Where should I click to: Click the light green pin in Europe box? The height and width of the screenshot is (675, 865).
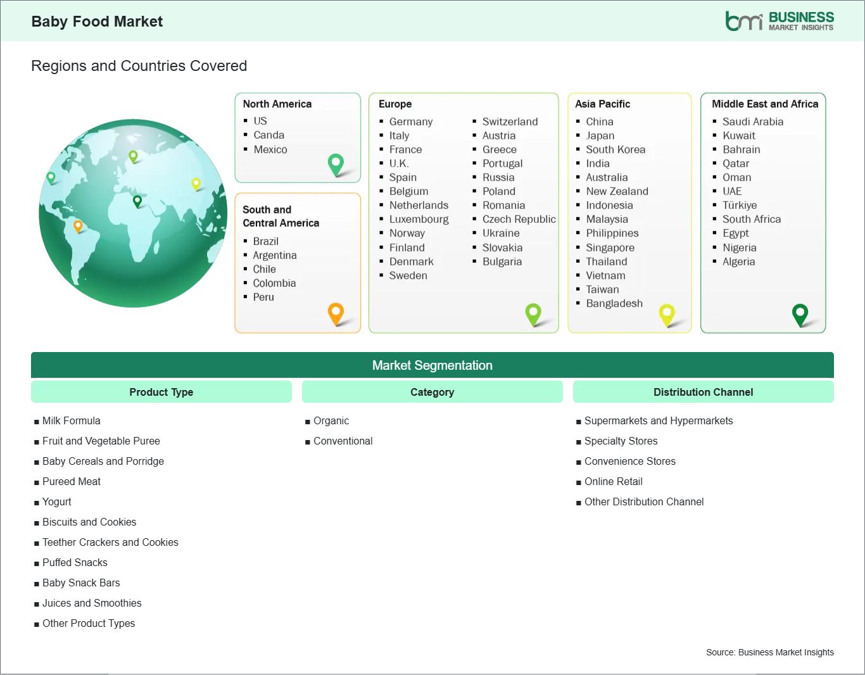point(533,313)
